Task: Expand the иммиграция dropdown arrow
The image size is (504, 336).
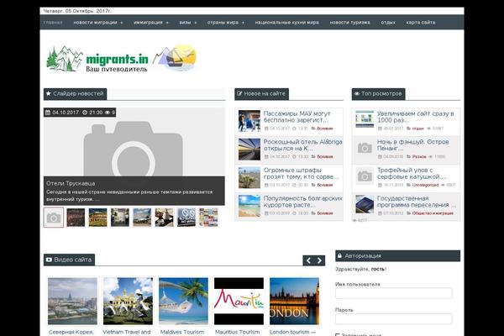Action: pyautogui.click(x=167, y=23)
